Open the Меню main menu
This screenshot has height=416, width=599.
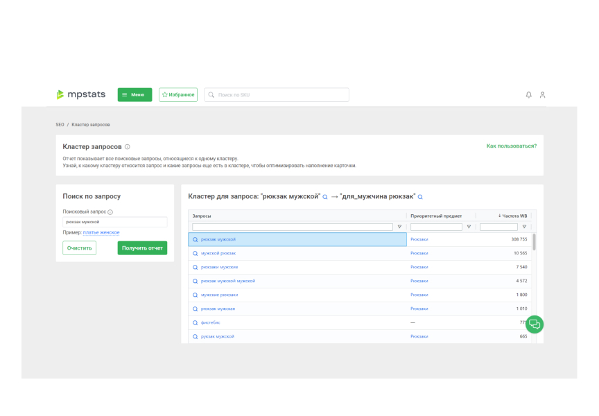[x=134, y=95]
